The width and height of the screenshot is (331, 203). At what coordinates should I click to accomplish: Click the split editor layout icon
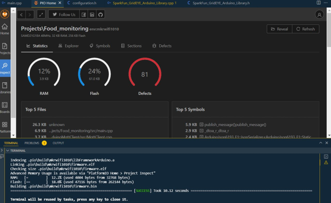click(x=319, y=3)
